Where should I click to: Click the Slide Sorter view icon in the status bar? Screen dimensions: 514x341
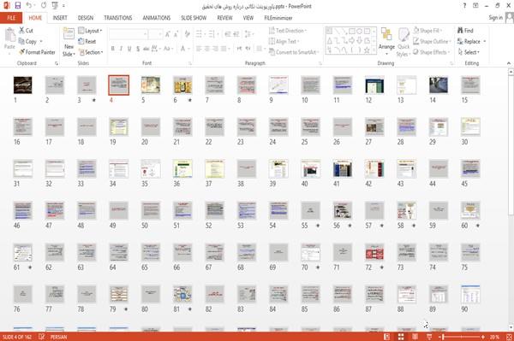click(401, 337)
